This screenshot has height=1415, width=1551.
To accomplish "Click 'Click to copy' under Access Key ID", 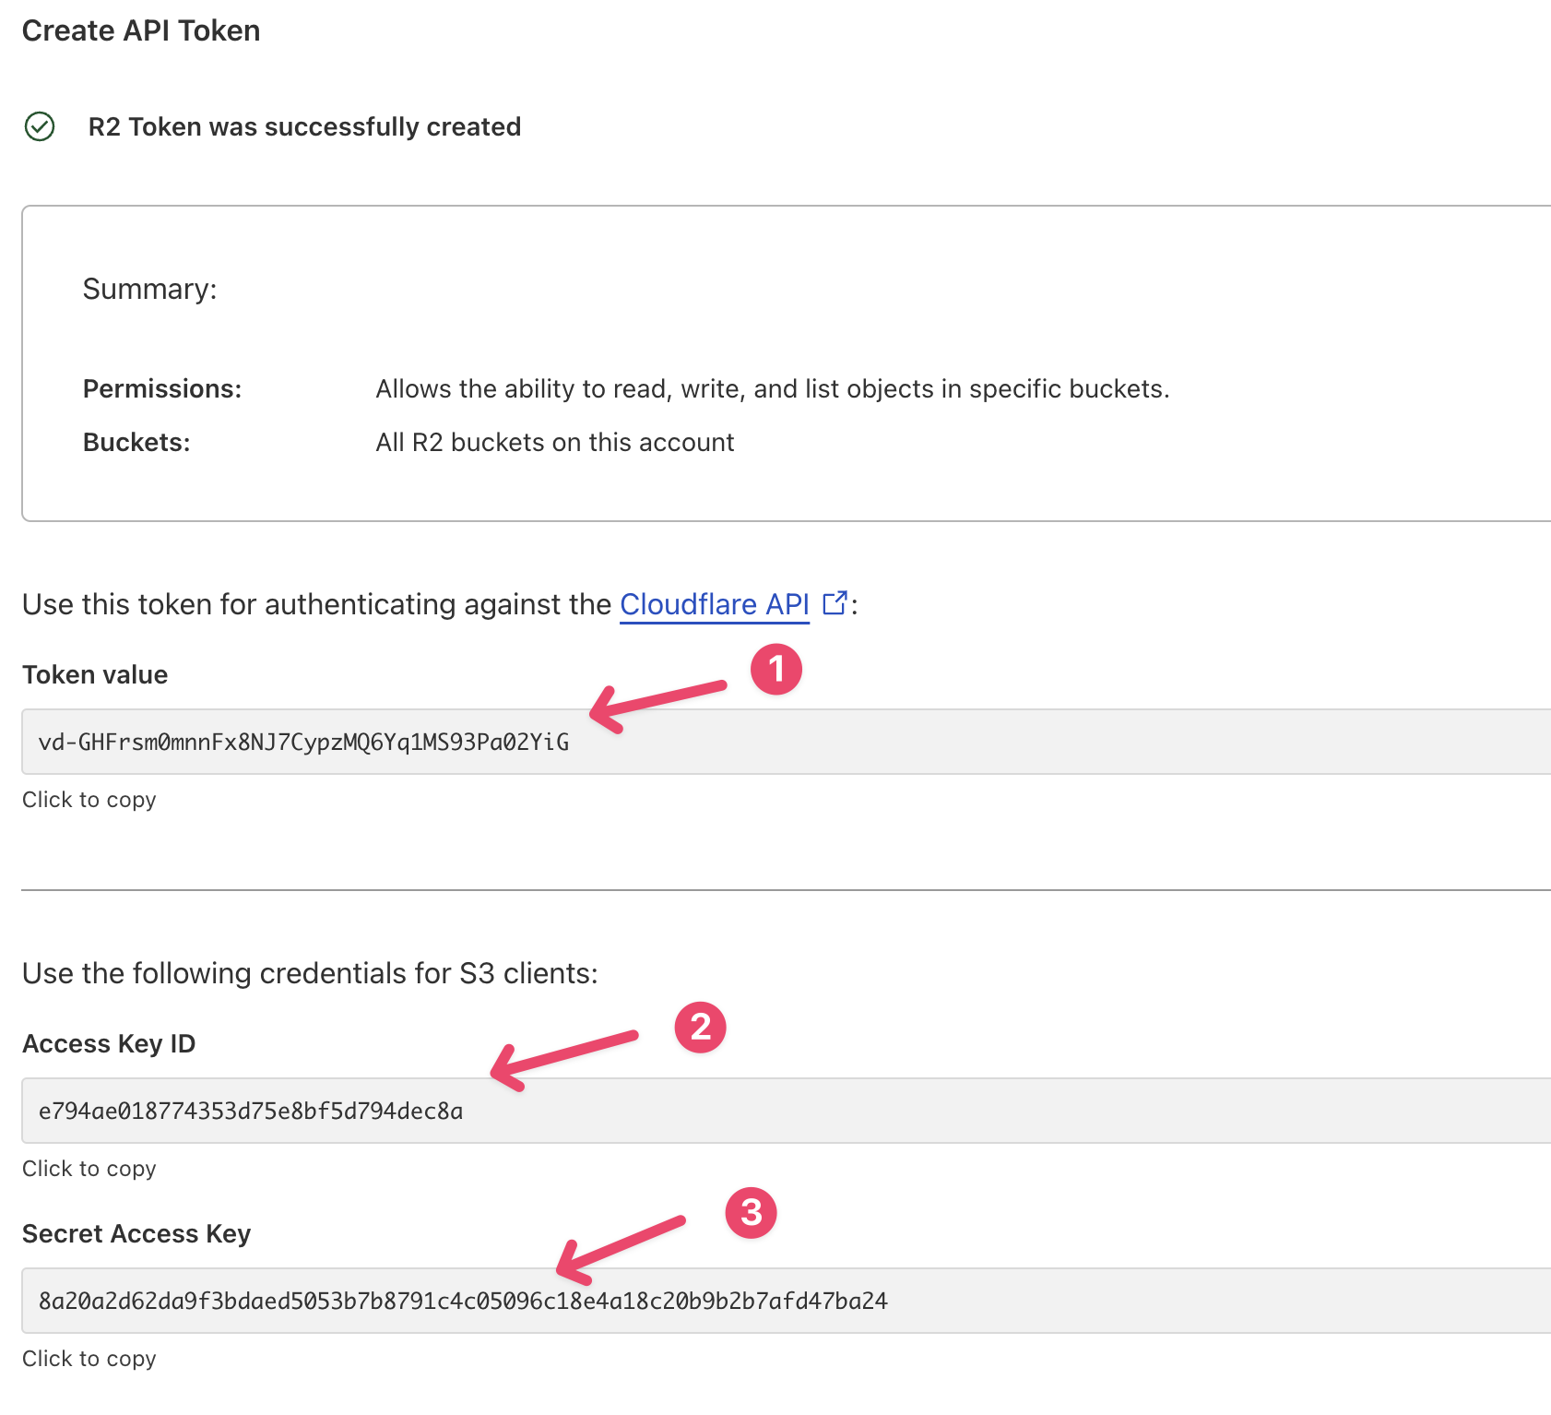I will click(x=89, y=1169).
